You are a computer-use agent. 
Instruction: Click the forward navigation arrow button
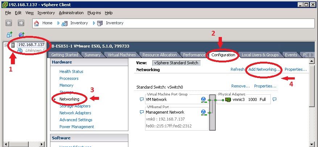pos(21,23)
